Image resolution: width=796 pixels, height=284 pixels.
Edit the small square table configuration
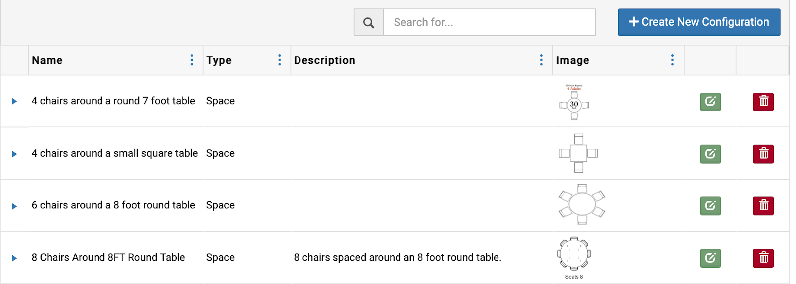tap(710, 154)
